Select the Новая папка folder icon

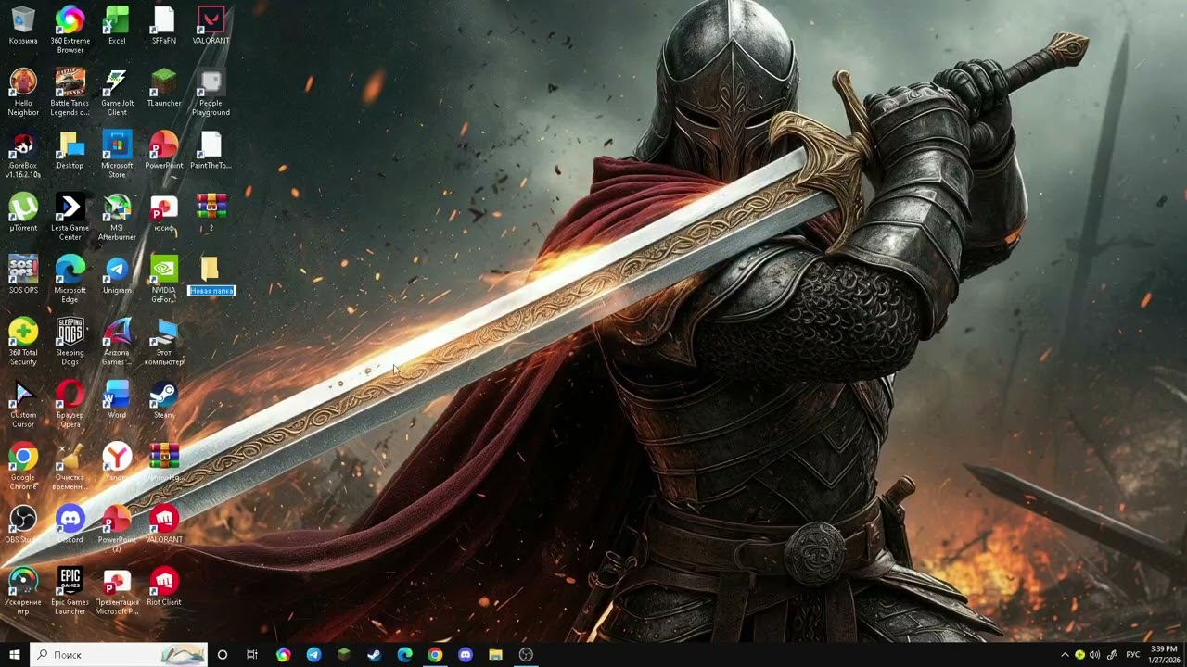click(x=211, y=269)
